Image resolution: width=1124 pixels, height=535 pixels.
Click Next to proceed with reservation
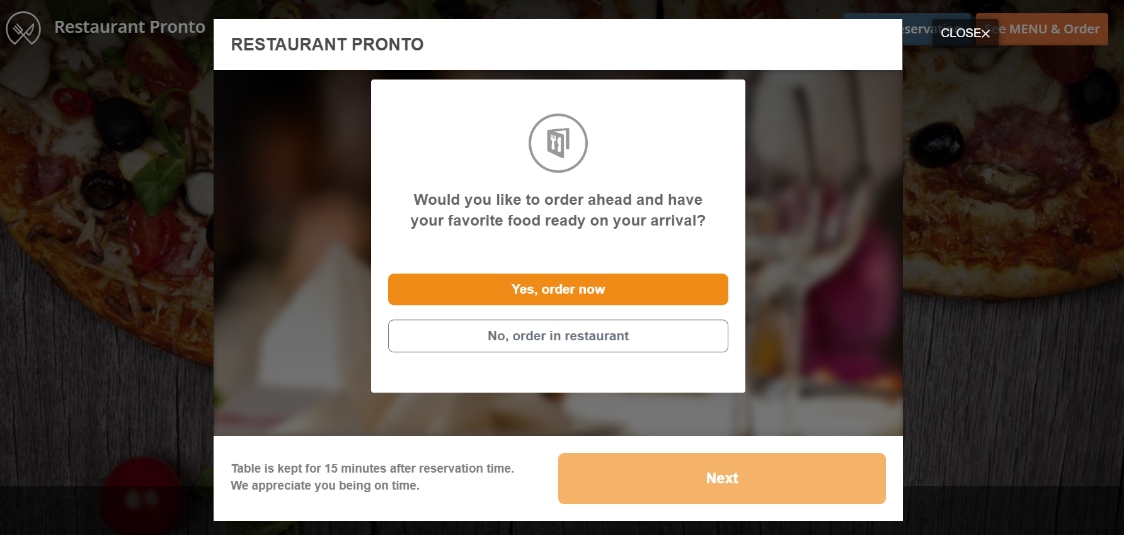722,478
